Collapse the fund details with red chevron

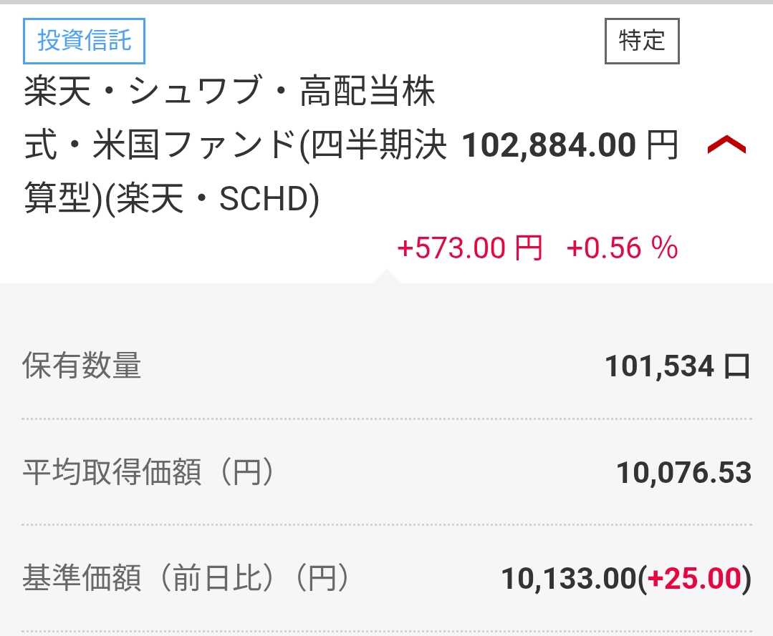pyautogui.click(x=726, y=147)
